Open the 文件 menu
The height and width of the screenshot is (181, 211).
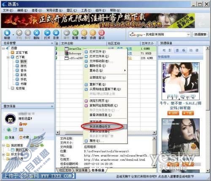pos(8,11)
